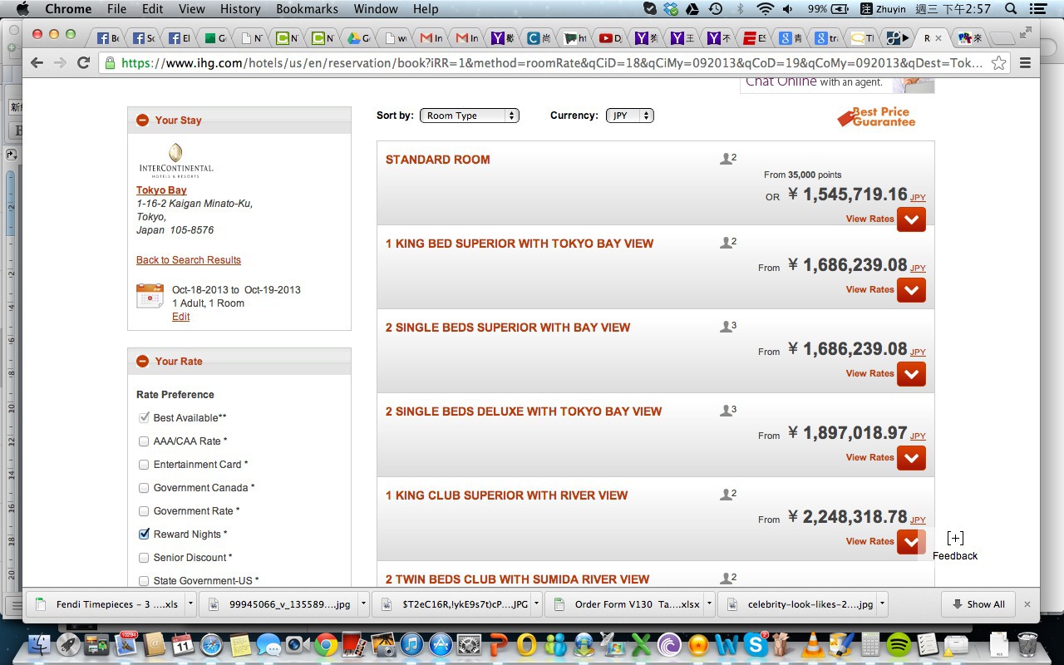Enable the Government Rate checkbox
Screen dimensions: 1064x665
tap(144, 511)
